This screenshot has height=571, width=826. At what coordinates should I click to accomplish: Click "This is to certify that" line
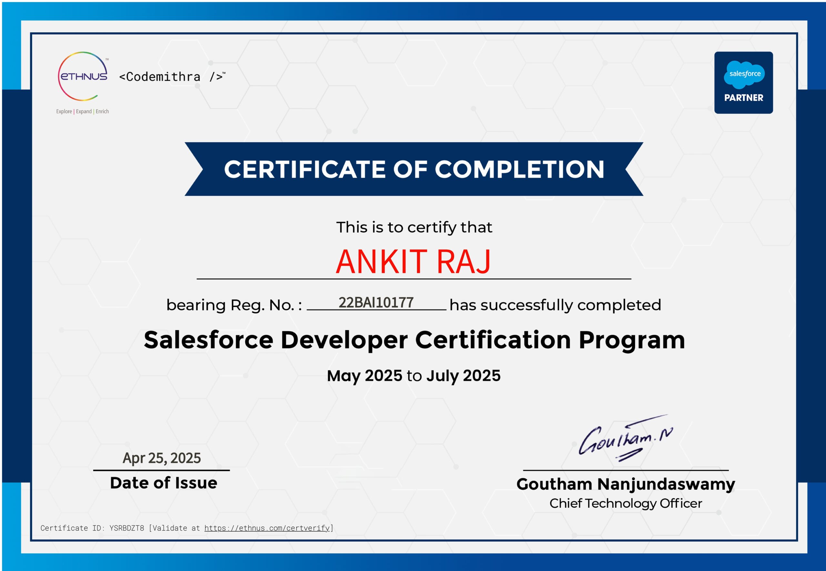pos(414,227)
